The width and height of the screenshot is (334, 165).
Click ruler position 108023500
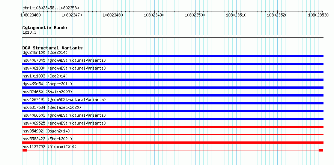[195, 15]
